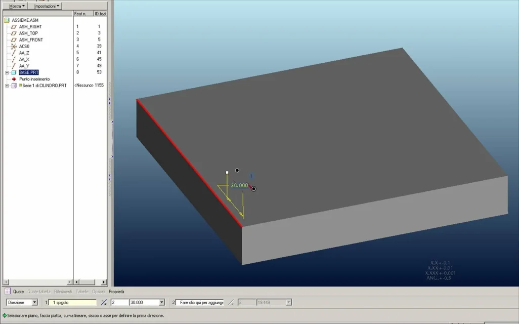Click the ASM_TOP datum plane icon
Viewport: 519px width, 324px height.
pyautogui.click(x=14, y=33)
